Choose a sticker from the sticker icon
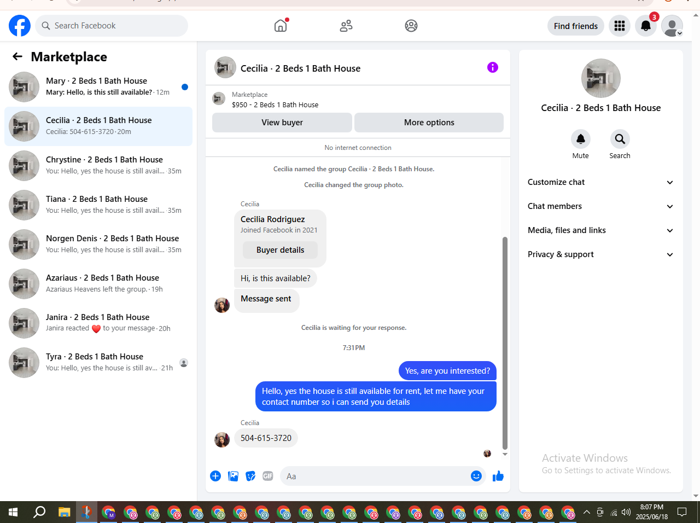 (x=250, y=476)
